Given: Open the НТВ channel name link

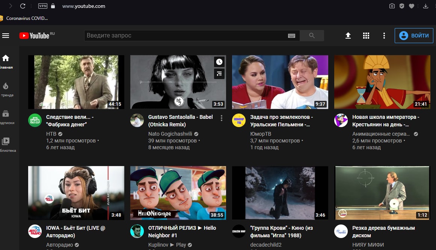Looking at the screenshot, I should [51, 134].
